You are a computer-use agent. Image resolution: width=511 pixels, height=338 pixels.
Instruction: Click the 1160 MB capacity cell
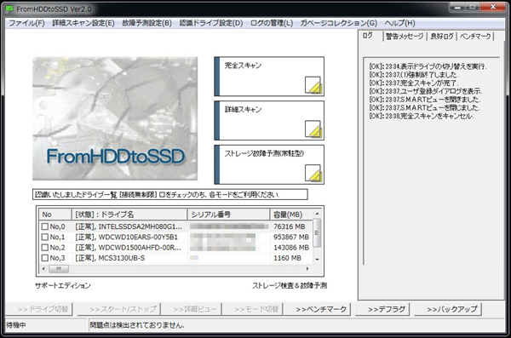pyautogui.click(x=287, y=258)
